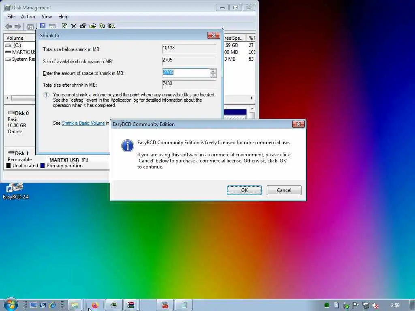Open Firefox from the taskbar

pyautogui.click(x=95, y=305)
